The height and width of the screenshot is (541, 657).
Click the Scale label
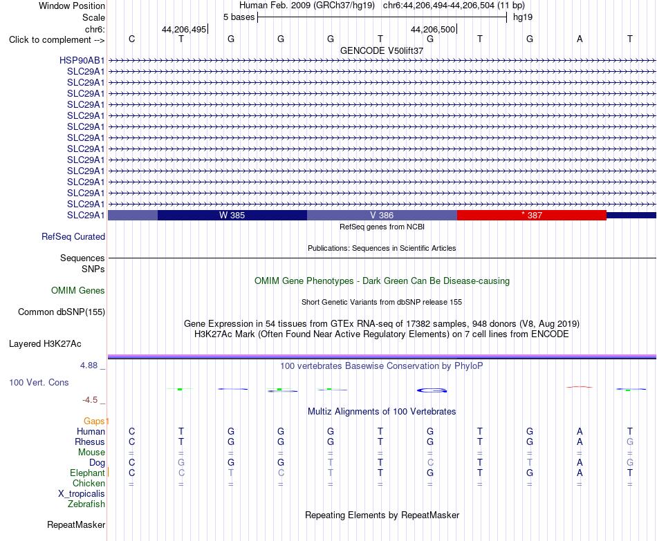[93, 17]
